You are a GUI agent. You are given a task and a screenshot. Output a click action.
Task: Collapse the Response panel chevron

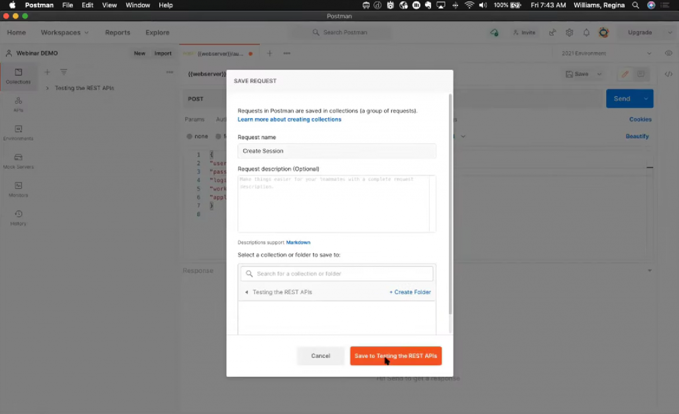pos(650,270)
